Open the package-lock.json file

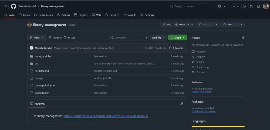click(x=45, y=85)
